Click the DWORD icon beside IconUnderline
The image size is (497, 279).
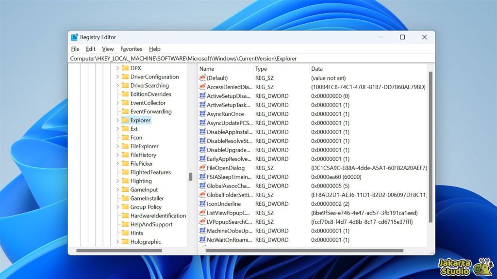203,203
